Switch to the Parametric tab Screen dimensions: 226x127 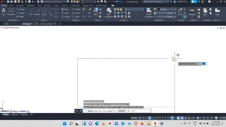point(31,6)
